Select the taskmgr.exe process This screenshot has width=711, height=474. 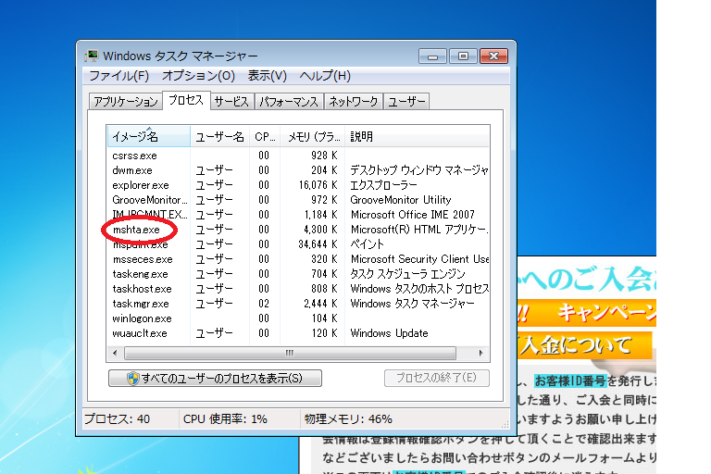(298, 304)
